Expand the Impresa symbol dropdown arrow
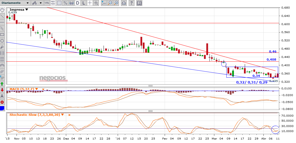This screenshot has width=296, height=143. pos(26,10)
